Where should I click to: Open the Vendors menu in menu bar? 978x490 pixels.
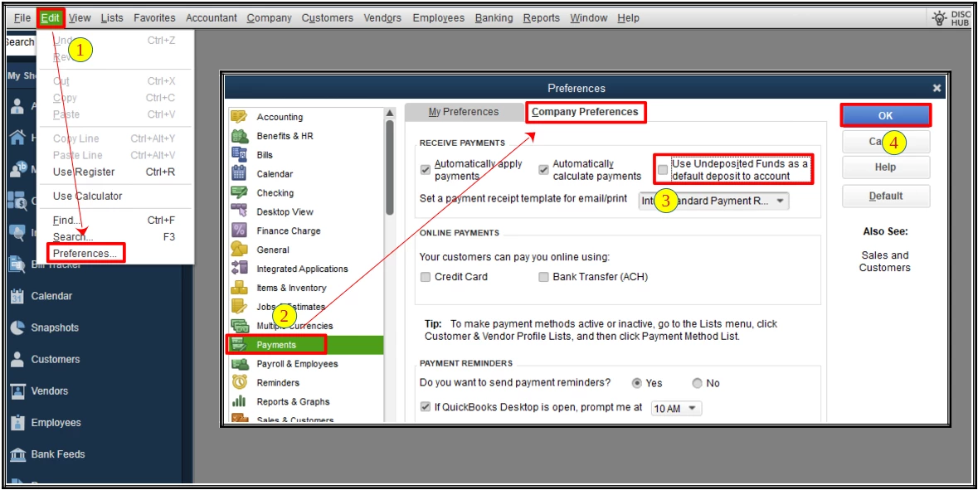click(382, 18)
